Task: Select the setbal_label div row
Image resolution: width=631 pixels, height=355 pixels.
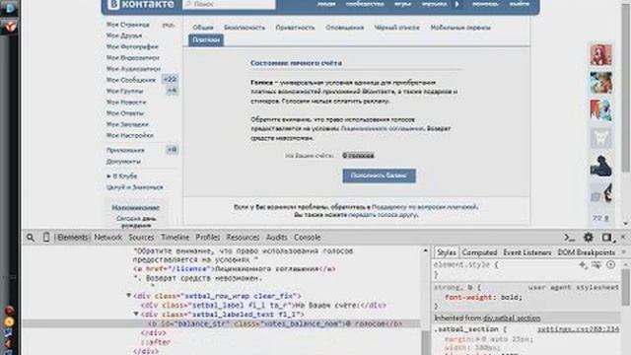Action: coord(263,305)
